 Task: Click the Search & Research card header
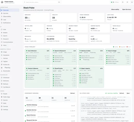[x=64, y=51]
